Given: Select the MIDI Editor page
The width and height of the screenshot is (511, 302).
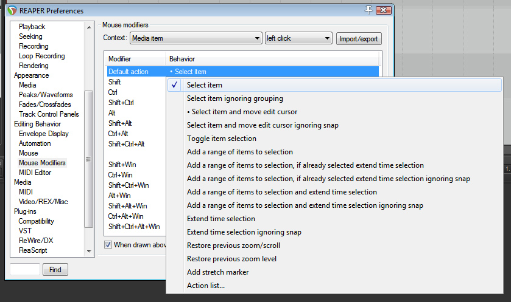Looking at the screenshot, I should [35, 173].
